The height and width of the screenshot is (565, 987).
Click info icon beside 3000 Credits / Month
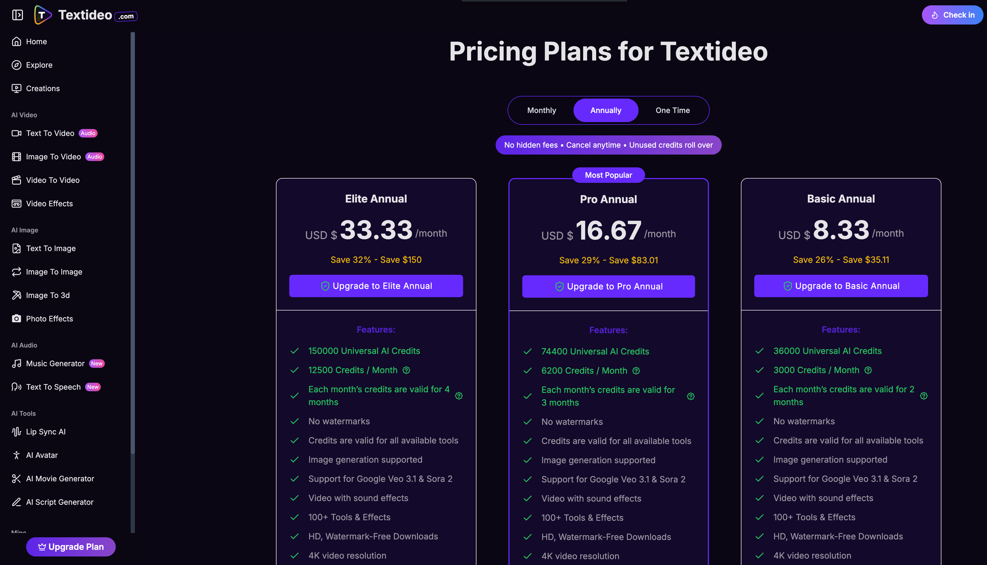tap(868, 370)
